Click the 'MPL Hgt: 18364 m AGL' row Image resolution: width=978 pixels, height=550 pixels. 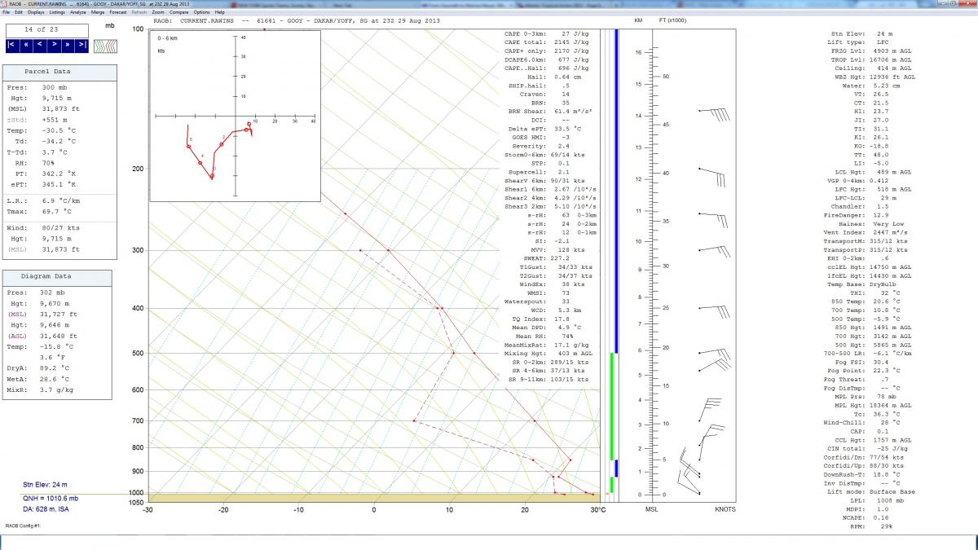[x=871, y=405]
